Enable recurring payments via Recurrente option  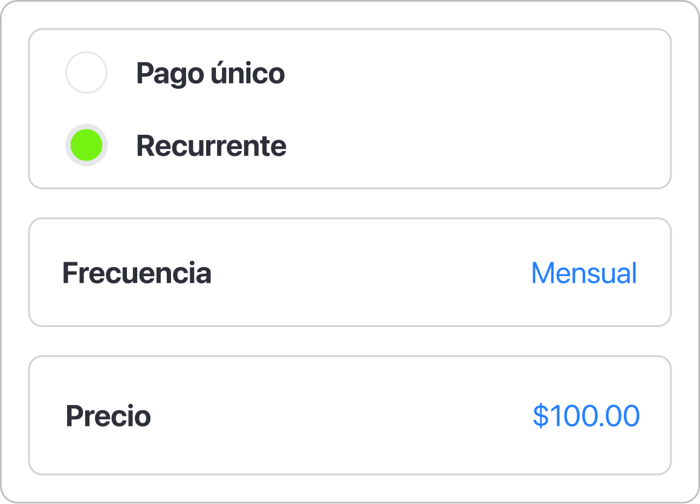86,145
